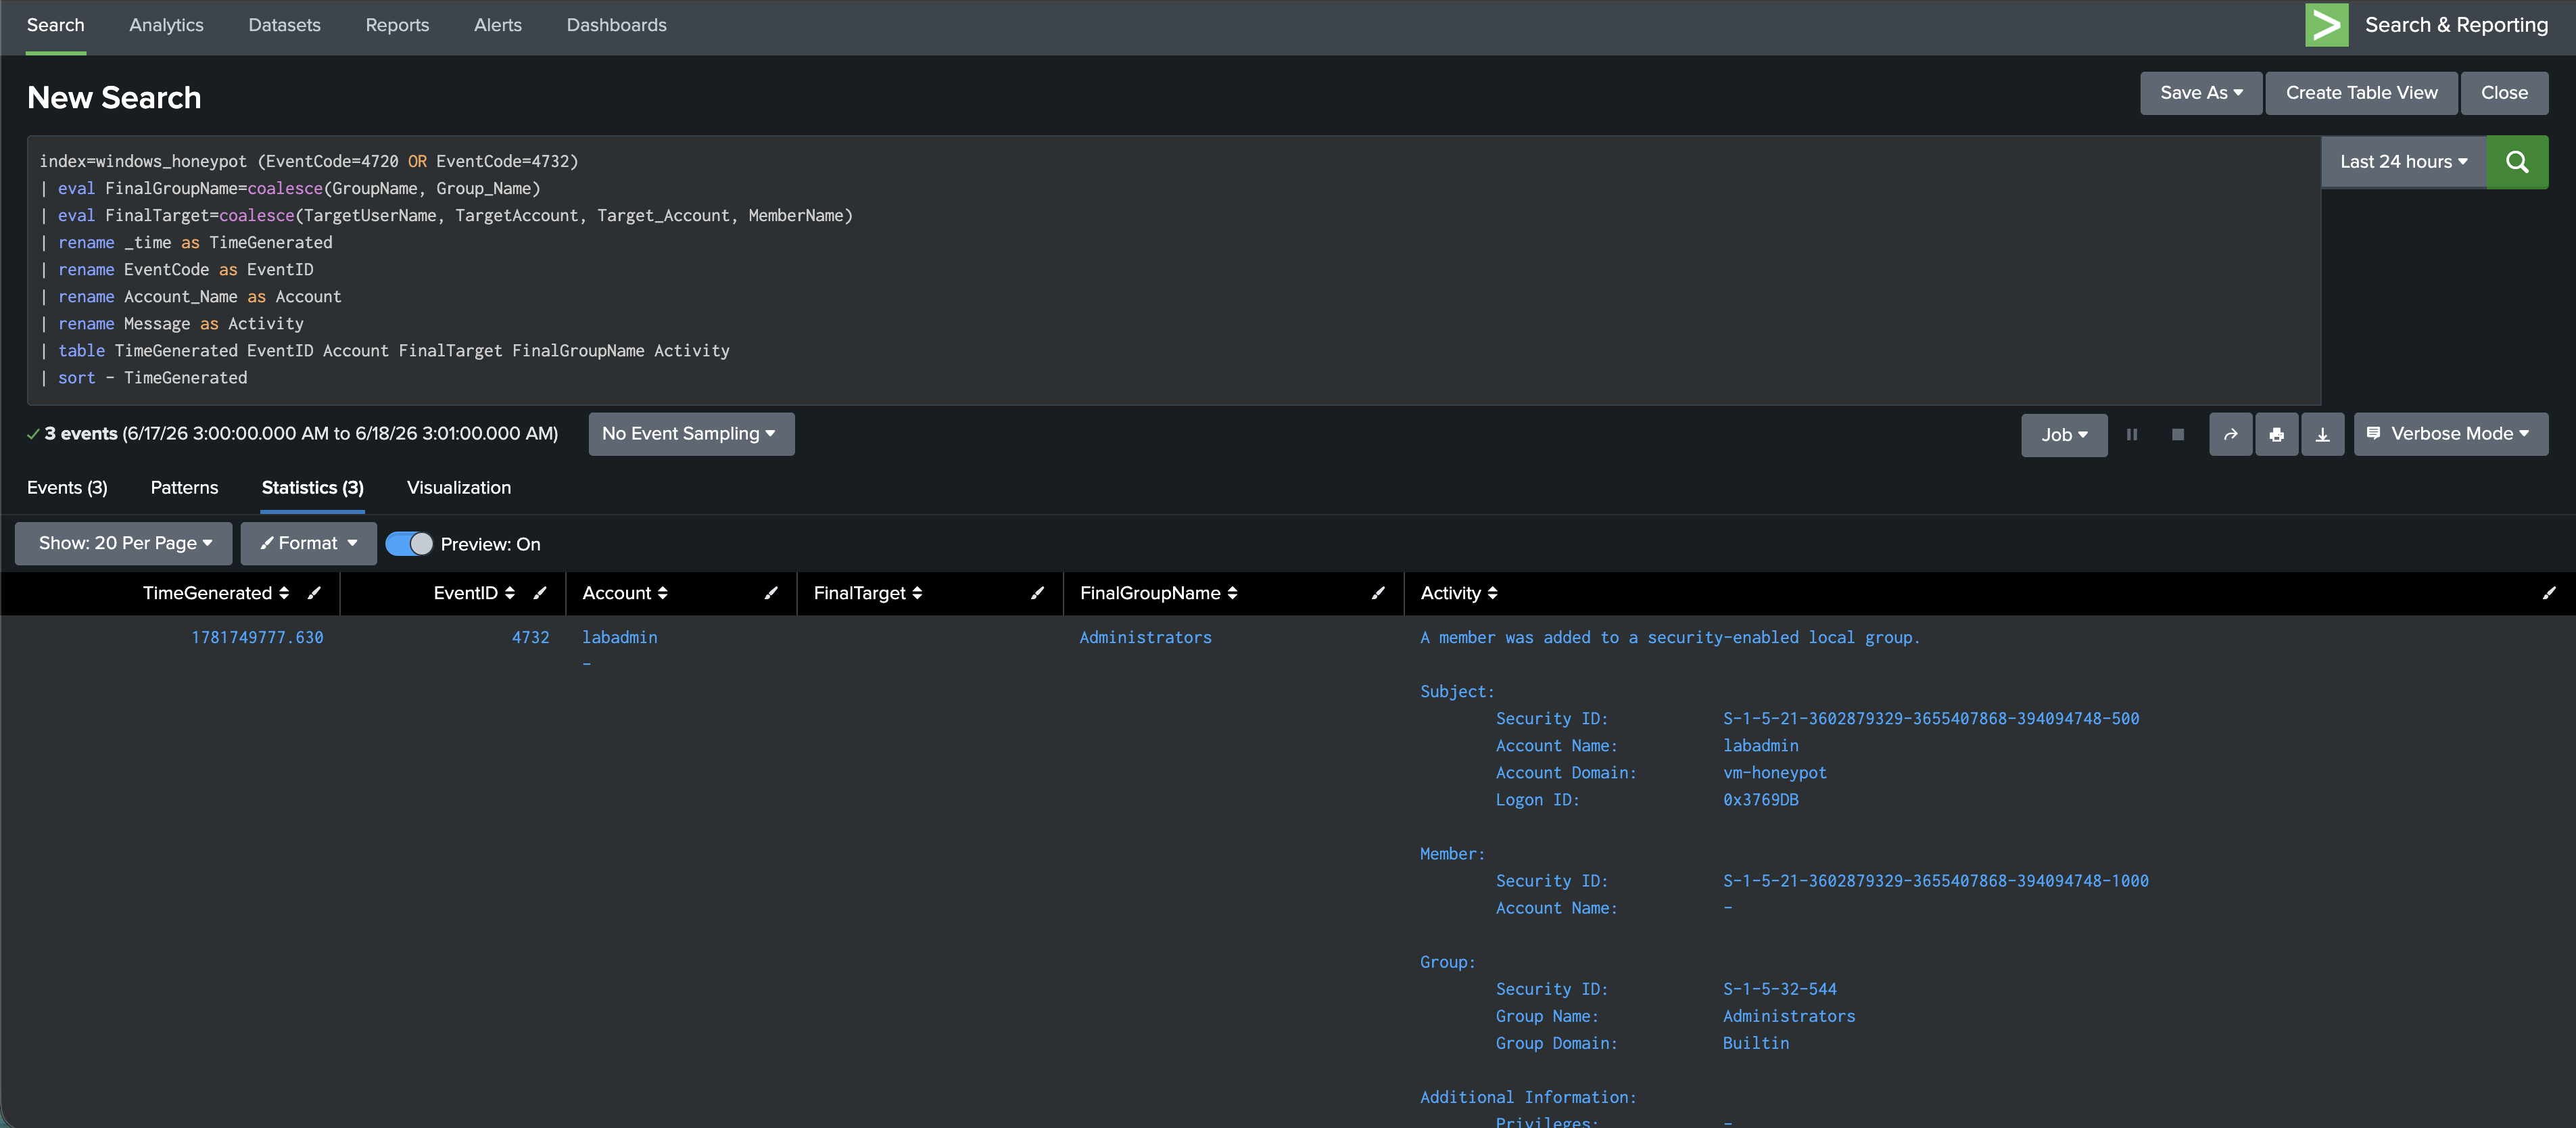Click the Subject SID ending in -500
The width and height of the screenshot is (2576, 1128).
coord(1930,719)
